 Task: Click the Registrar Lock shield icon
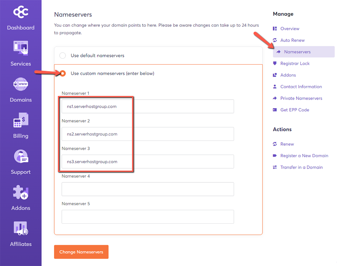[x=275, y=63]
